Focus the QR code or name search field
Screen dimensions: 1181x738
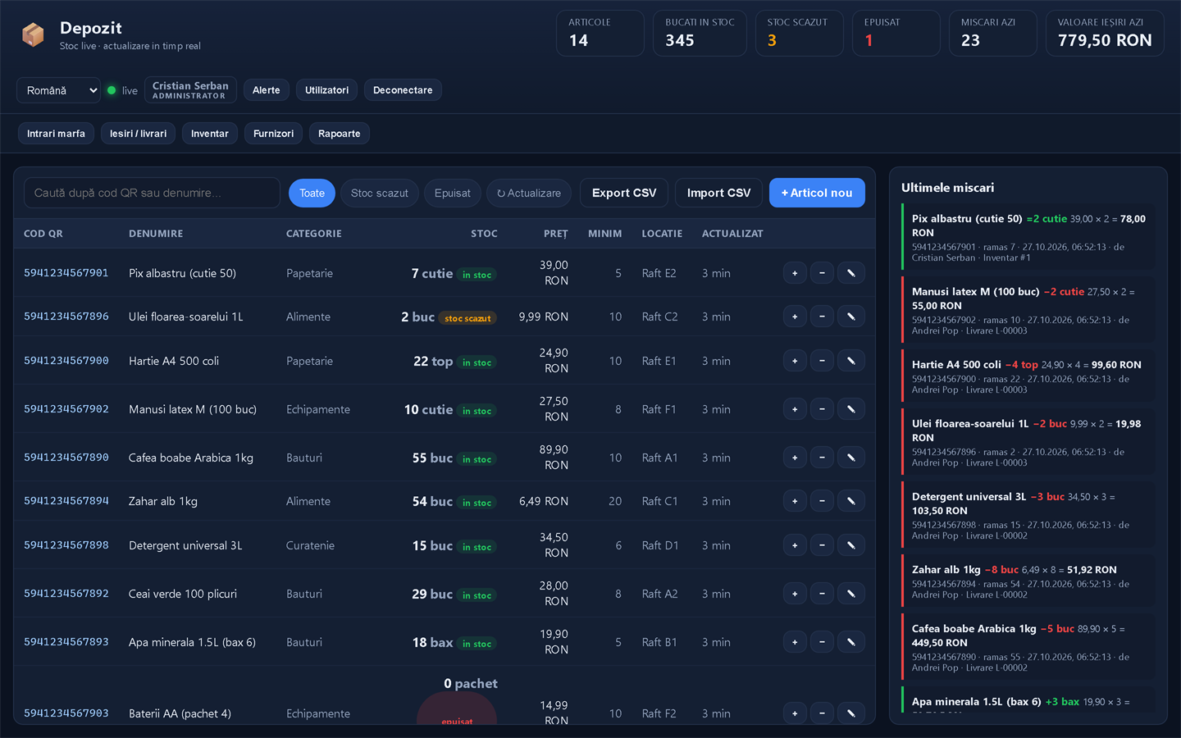click(152, 193)
